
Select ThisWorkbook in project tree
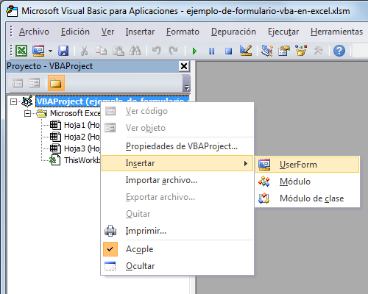(82, 160)
